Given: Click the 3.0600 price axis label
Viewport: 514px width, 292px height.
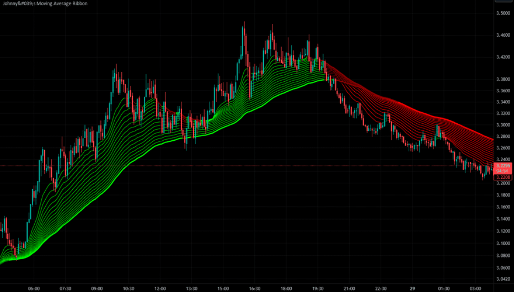Looking at the screenshot, I should [x=504, y=268].
